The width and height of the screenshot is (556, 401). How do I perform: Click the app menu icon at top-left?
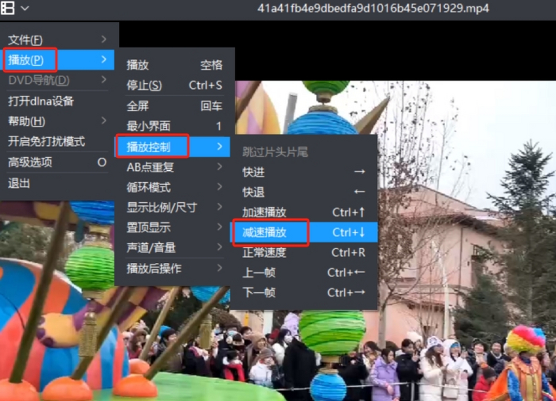pos(8,8)
